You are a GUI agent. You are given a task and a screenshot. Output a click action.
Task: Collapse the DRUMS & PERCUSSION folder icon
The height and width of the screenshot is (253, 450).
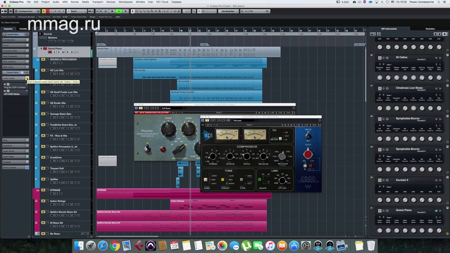[x=38, y=59]
